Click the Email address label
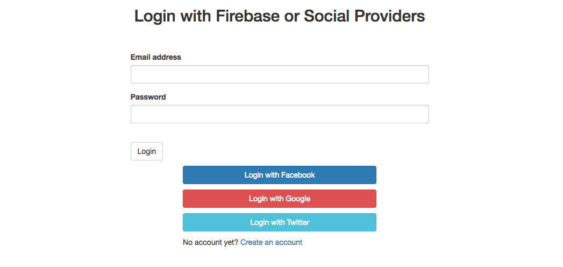563x267 pixels. tap(156, 57)
